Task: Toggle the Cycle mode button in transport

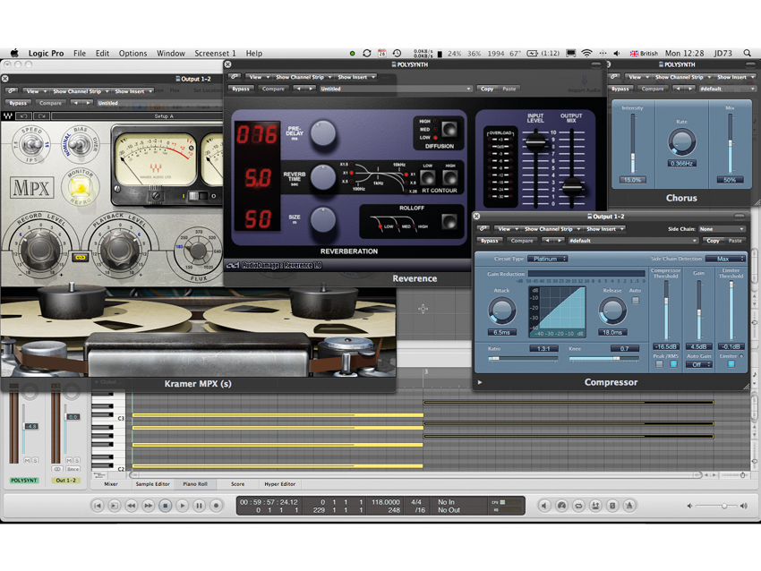Action: 578,506
